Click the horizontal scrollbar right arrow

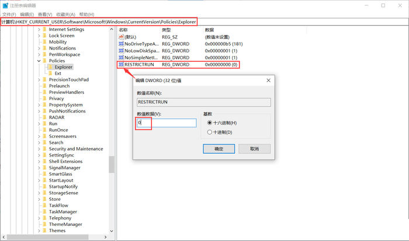pos(105,237)
